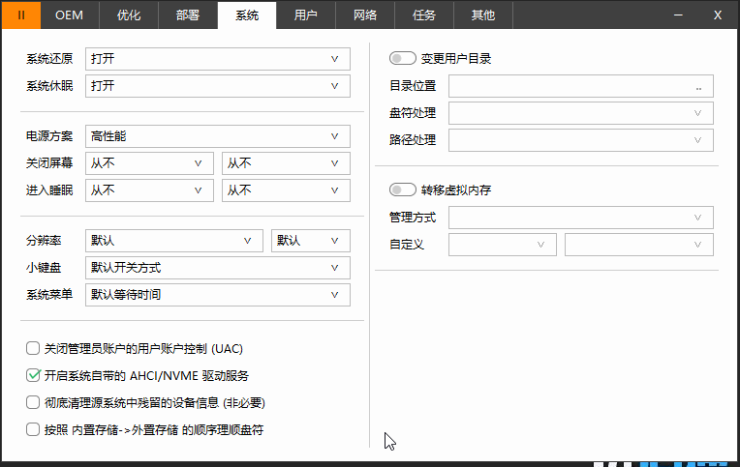Uncheck 开启系统自带的 AHCI/NVME 驱动服务
The width and height of the screenshot is (740, 467).
click(33, 375)
